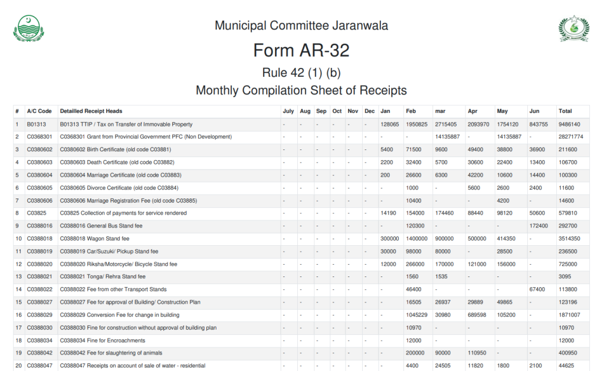Click the Form AR-32 heading

pyautogui.click(x=301, y=51)
